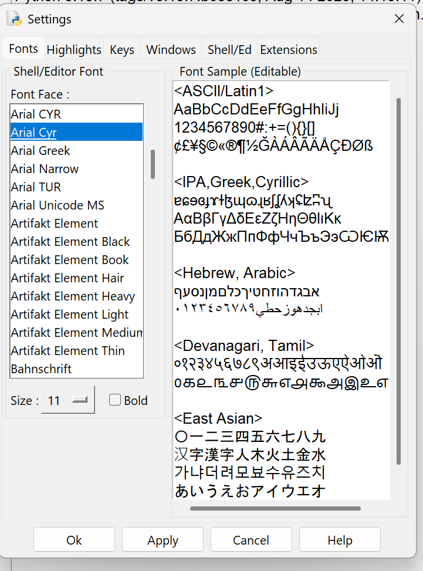
Task: Open the Keys tab
Action: (122, 50)
